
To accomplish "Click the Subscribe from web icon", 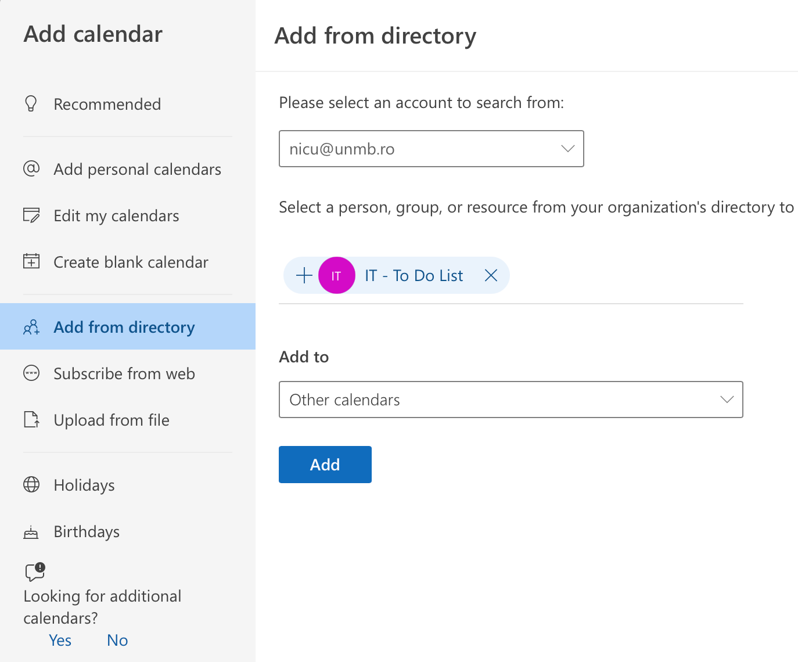I will (31, 373).
